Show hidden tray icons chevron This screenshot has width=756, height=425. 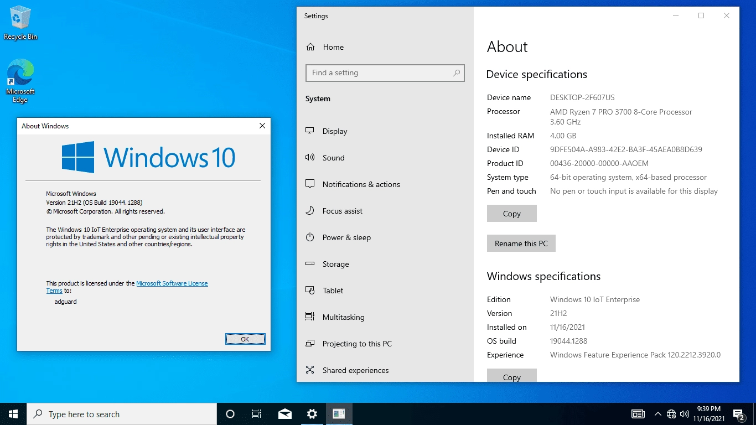click(658, 414)
